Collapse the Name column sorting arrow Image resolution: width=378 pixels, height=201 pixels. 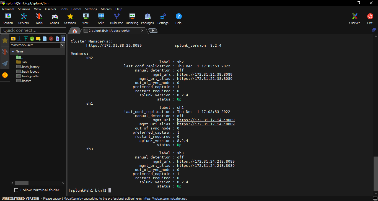pos(13,51)
